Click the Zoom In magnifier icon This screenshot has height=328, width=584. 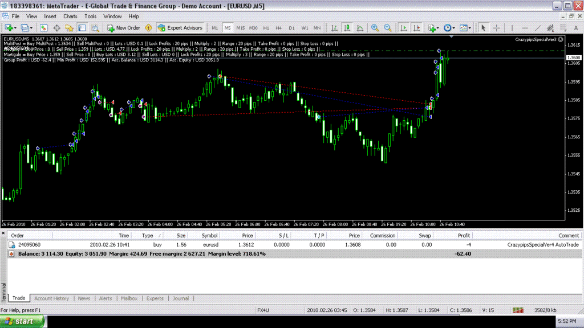375,28
